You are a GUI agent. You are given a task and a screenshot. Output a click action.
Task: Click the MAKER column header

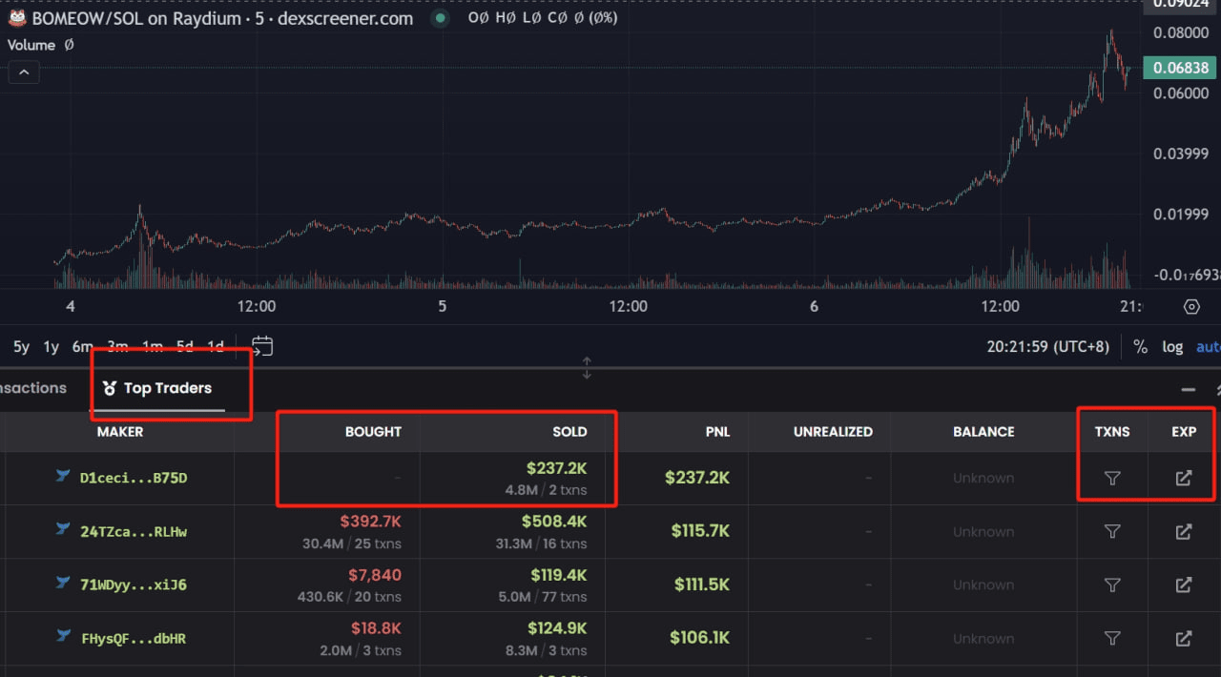click(120, 432)
